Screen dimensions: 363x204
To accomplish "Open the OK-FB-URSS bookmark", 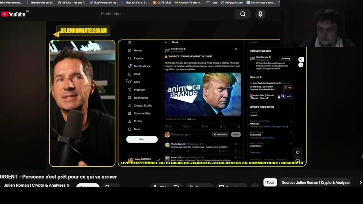I will (x=162, y=3).
